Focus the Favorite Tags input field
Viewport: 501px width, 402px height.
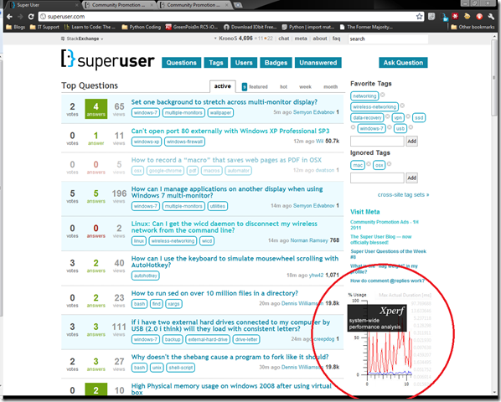point(377,142)
